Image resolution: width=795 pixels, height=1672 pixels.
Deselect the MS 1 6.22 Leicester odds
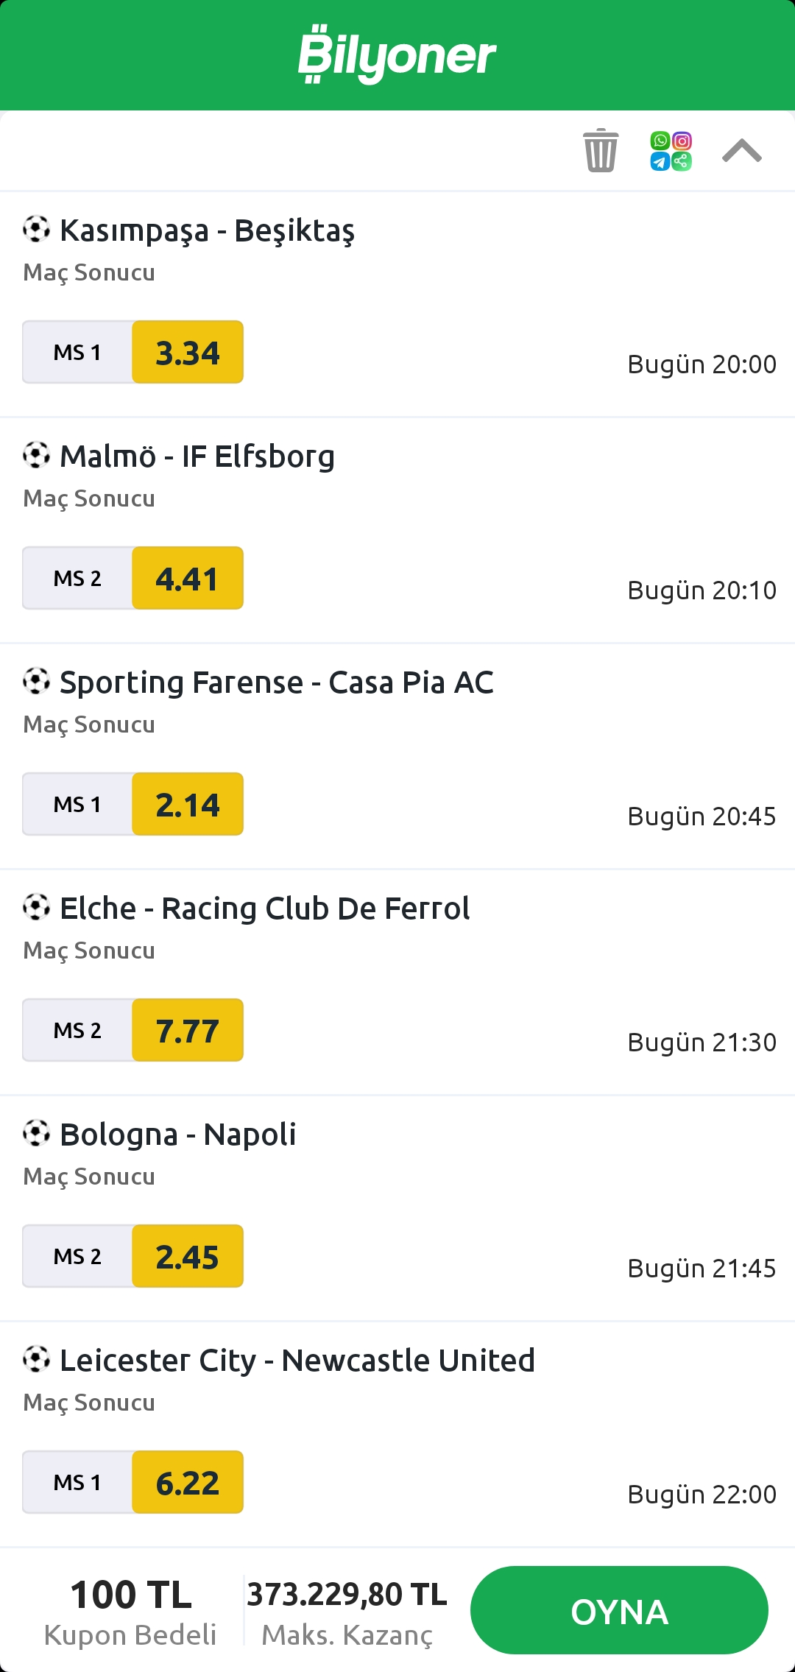[133, 1482]
